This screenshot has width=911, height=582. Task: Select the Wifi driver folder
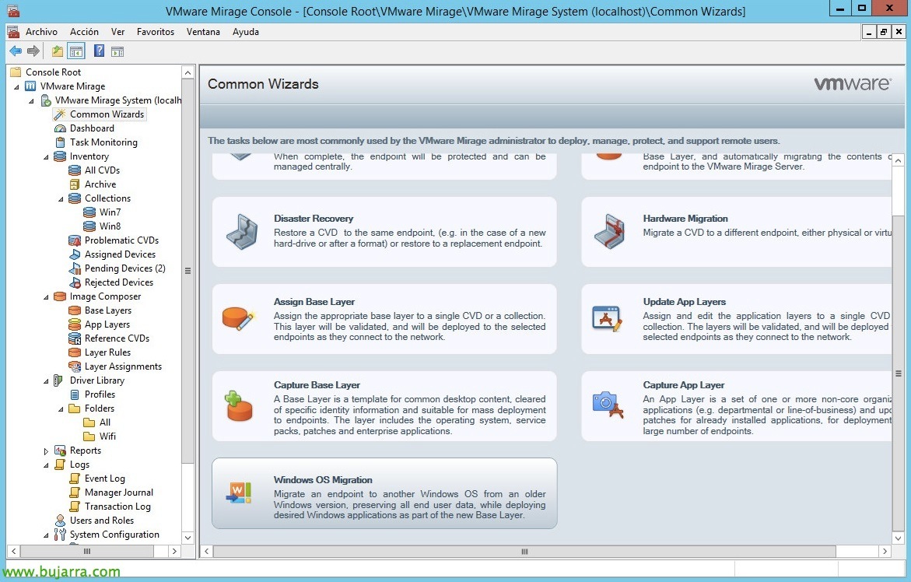[107, 436]
